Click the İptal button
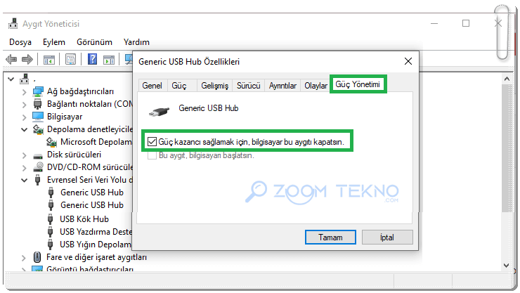Viewport: 520px width, 293px height. [387, 237]
